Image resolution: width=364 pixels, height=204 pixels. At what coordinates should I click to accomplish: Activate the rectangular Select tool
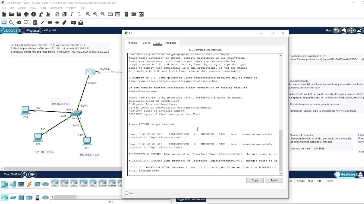pos(4,22)
